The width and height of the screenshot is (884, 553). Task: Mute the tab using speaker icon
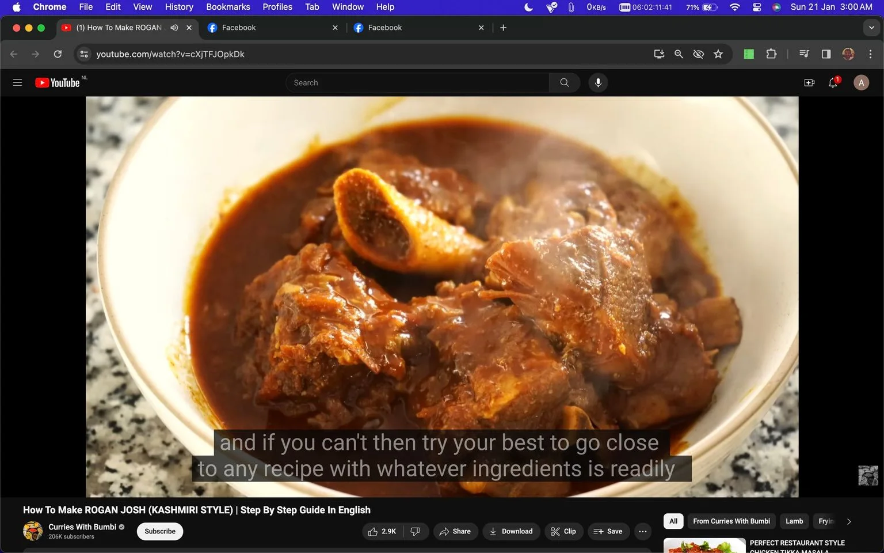(174, 28)
